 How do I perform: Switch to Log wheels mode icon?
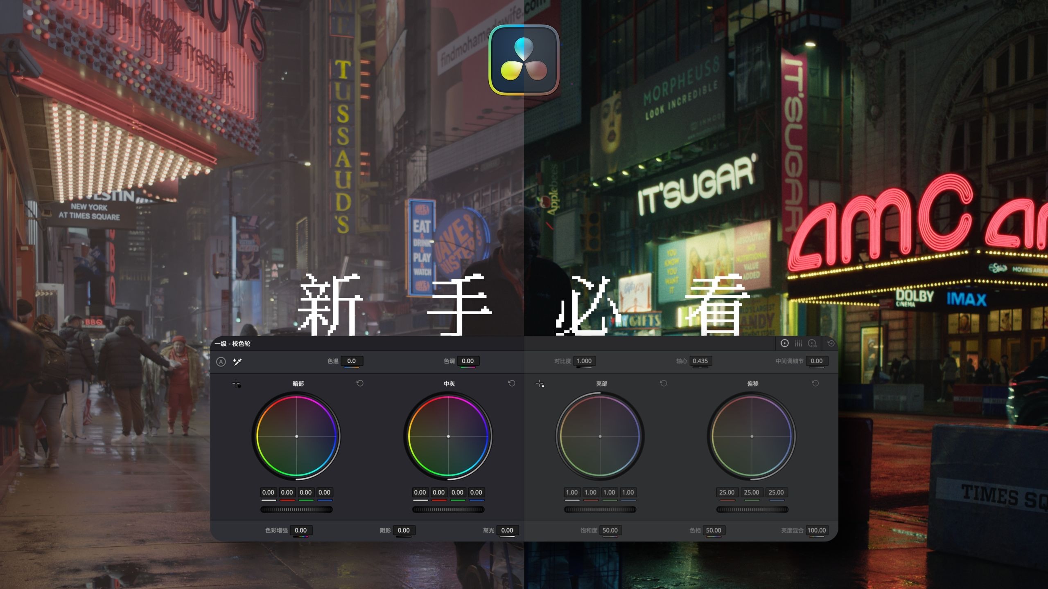pos(812,344)
